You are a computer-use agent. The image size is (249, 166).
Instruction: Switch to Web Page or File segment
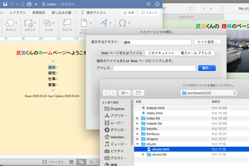pos(121,53)
